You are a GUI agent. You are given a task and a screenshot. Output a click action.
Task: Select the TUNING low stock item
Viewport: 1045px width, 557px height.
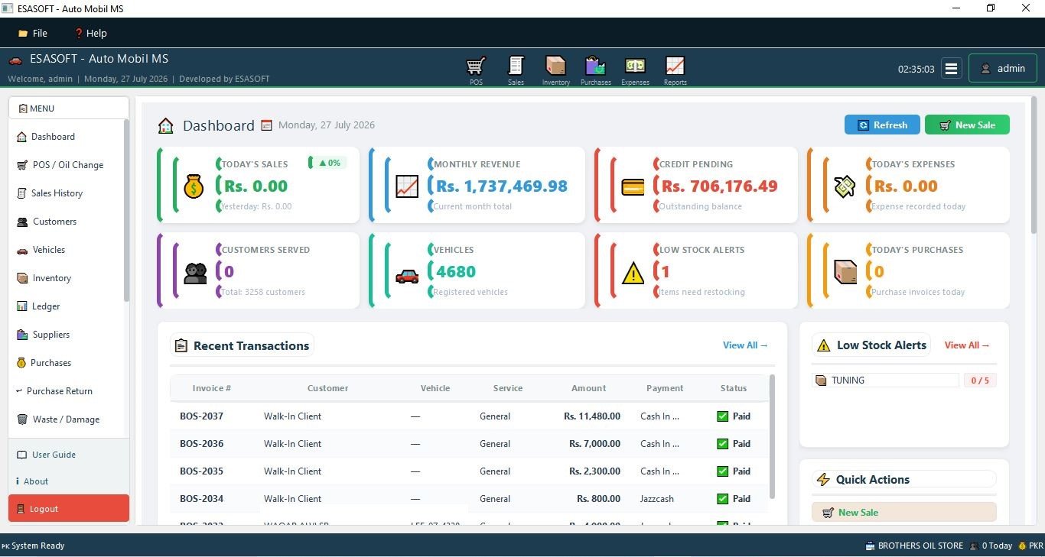coord(885,381)
